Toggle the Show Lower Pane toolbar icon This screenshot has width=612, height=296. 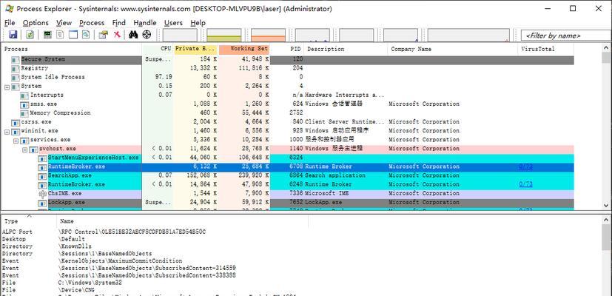pos(73,35)
